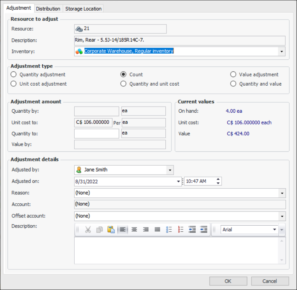The width and height of the screenshot is (297, 290).
Task: Expand the Inventory dropdown
Action: click(x=282, y=52)
